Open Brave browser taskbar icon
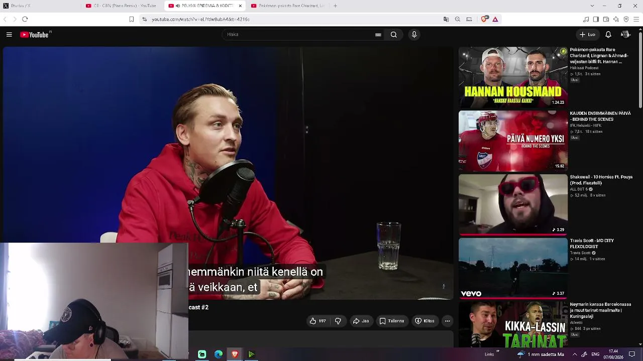 tap(235, 354)
